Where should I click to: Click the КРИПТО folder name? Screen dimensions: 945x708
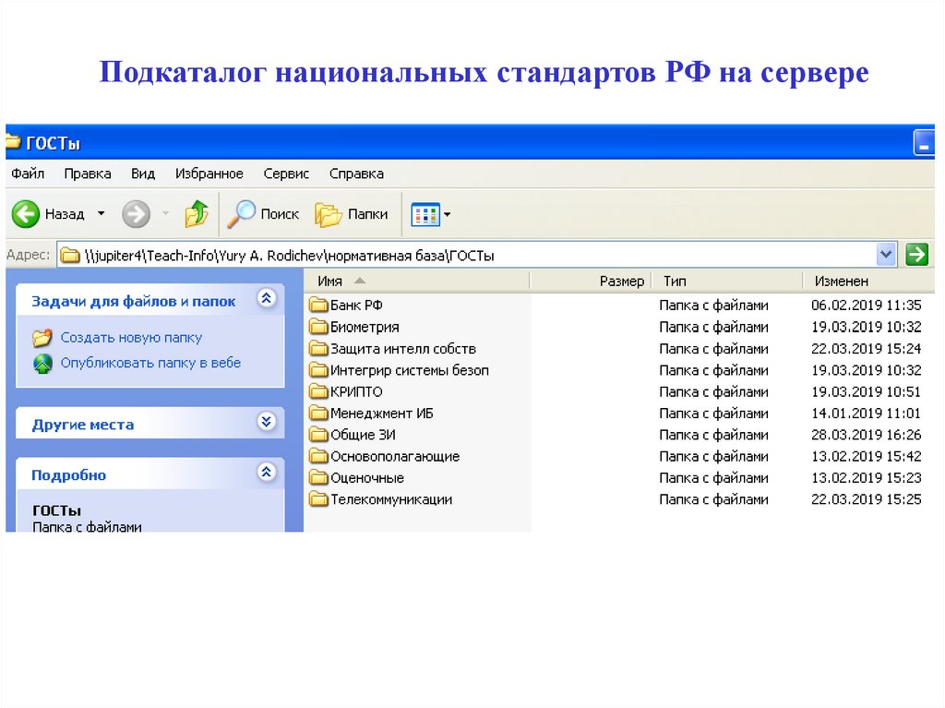[x=356, y=392]
